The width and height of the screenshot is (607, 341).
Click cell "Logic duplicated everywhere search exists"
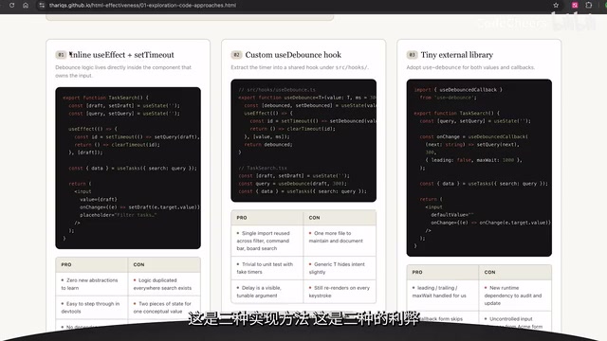point(164,284)
